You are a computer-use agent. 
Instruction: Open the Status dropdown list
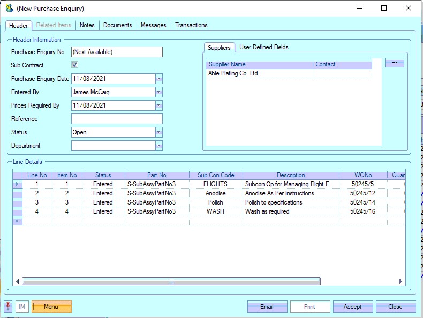pos(158,132)
